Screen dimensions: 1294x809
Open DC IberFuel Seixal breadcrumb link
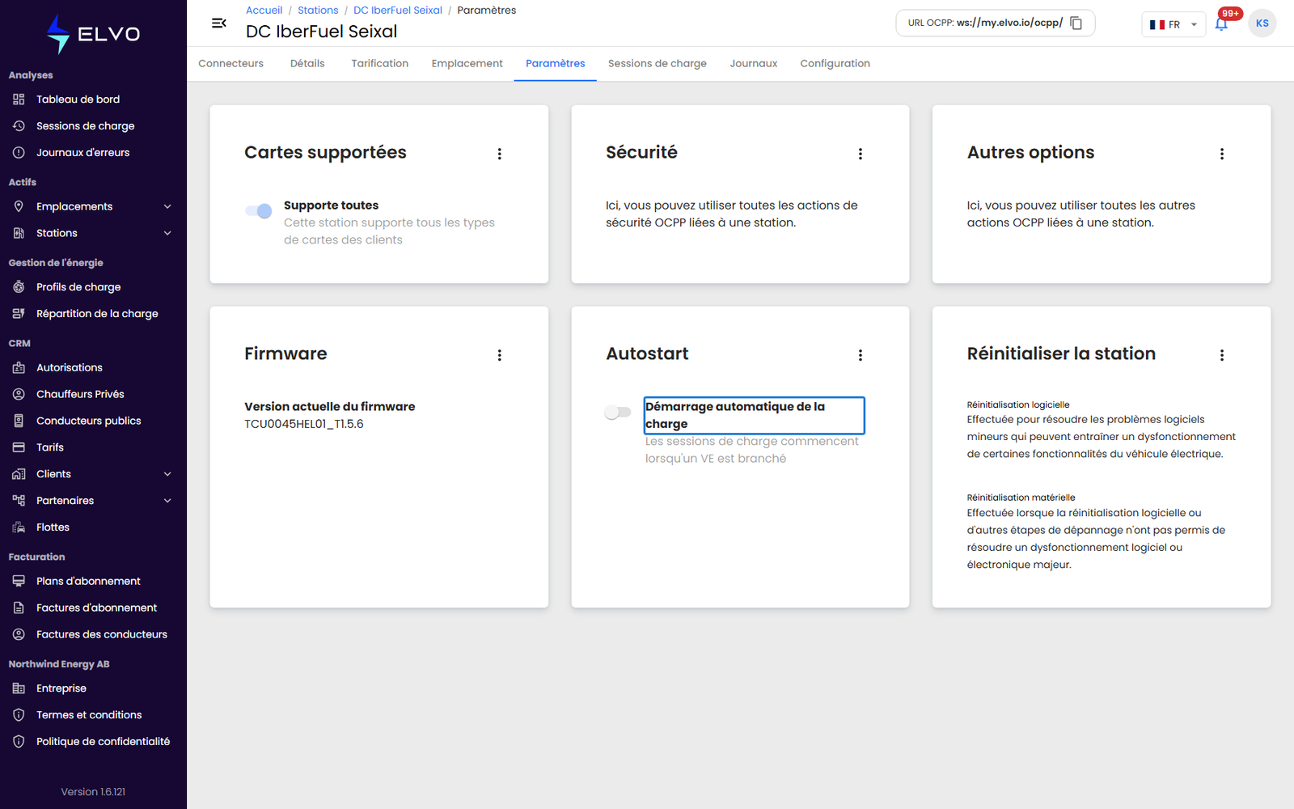(x=398, y=11)
